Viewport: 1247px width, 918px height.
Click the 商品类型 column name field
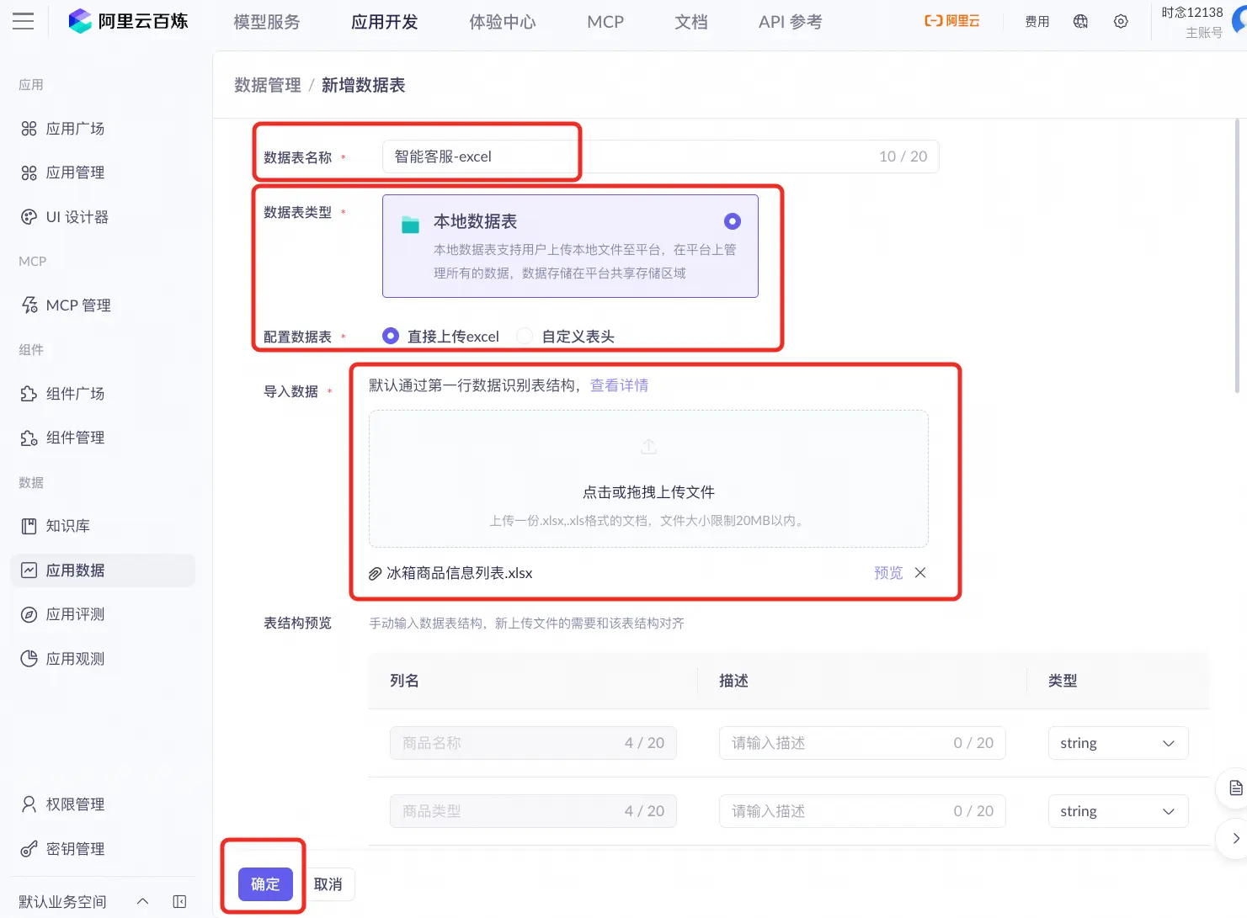point(533,811)
